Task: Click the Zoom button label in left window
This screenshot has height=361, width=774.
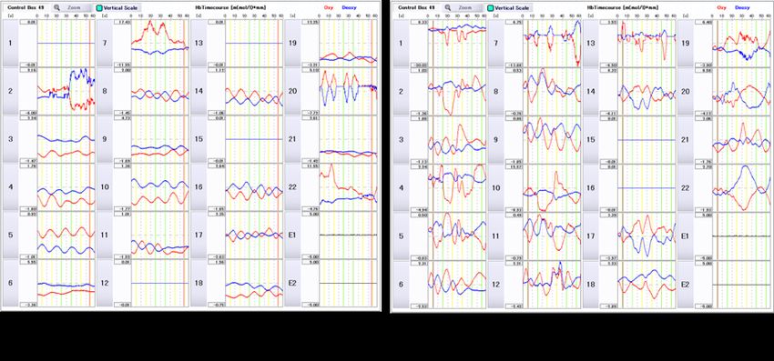Action: point(73,8)
